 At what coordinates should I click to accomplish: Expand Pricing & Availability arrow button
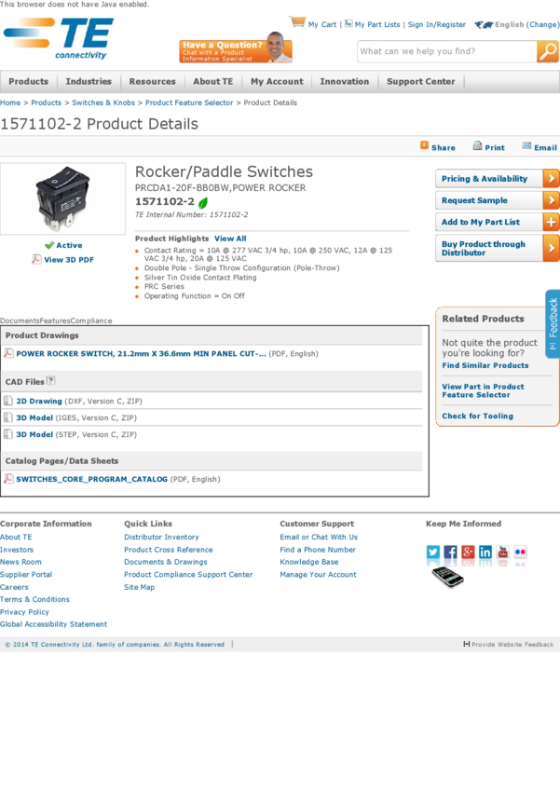coord(551,179)
